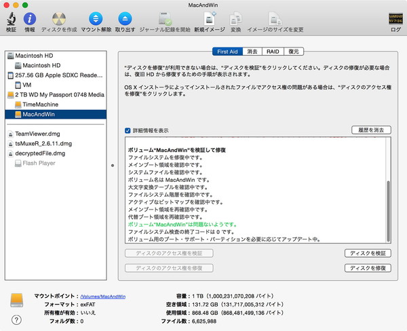Click the orange drive icon at bottom
Viewport: 407px width, 331px height.
[x=16, y=300]
